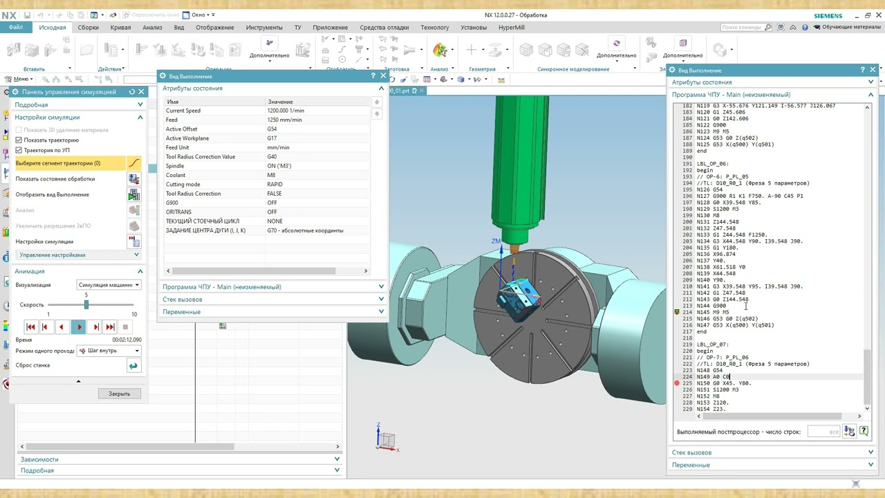Viewport: 885px width, 498px height.
Task: Open Визуализация simulation mode dropdown
Action: click(x=109, y=285)
